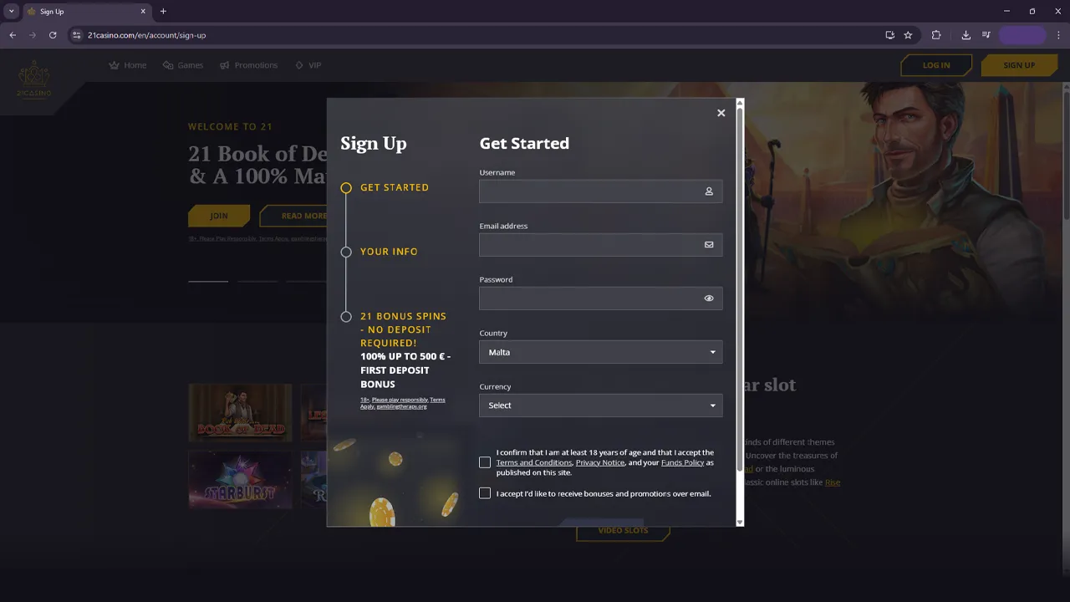Close the Sign Up dialog

pyautogui.click(x=721, y=113)
